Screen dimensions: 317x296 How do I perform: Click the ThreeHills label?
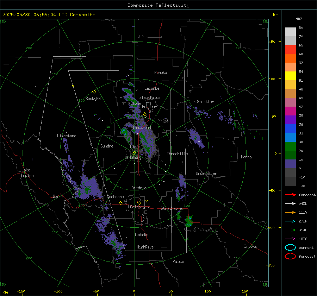pyautogui.click(x=177, y=154)
